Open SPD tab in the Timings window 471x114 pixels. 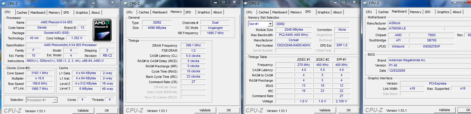tap(188, 12)
